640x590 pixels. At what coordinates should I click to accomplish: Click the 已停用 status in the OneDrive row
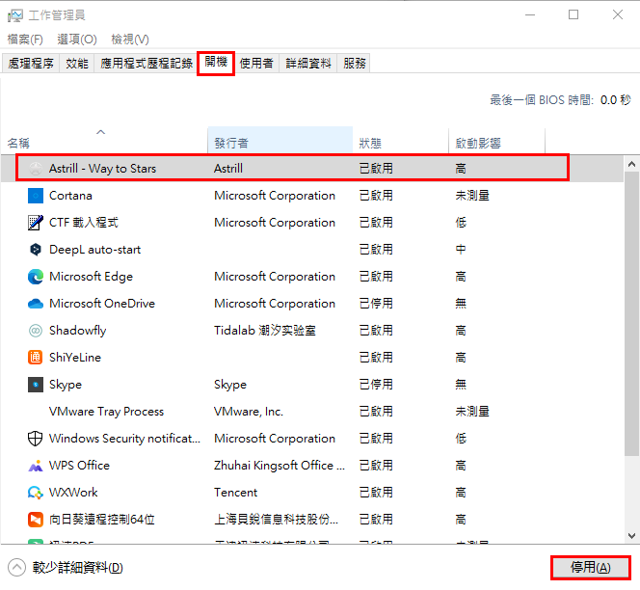pyautogui.click(x=376, y=304)
